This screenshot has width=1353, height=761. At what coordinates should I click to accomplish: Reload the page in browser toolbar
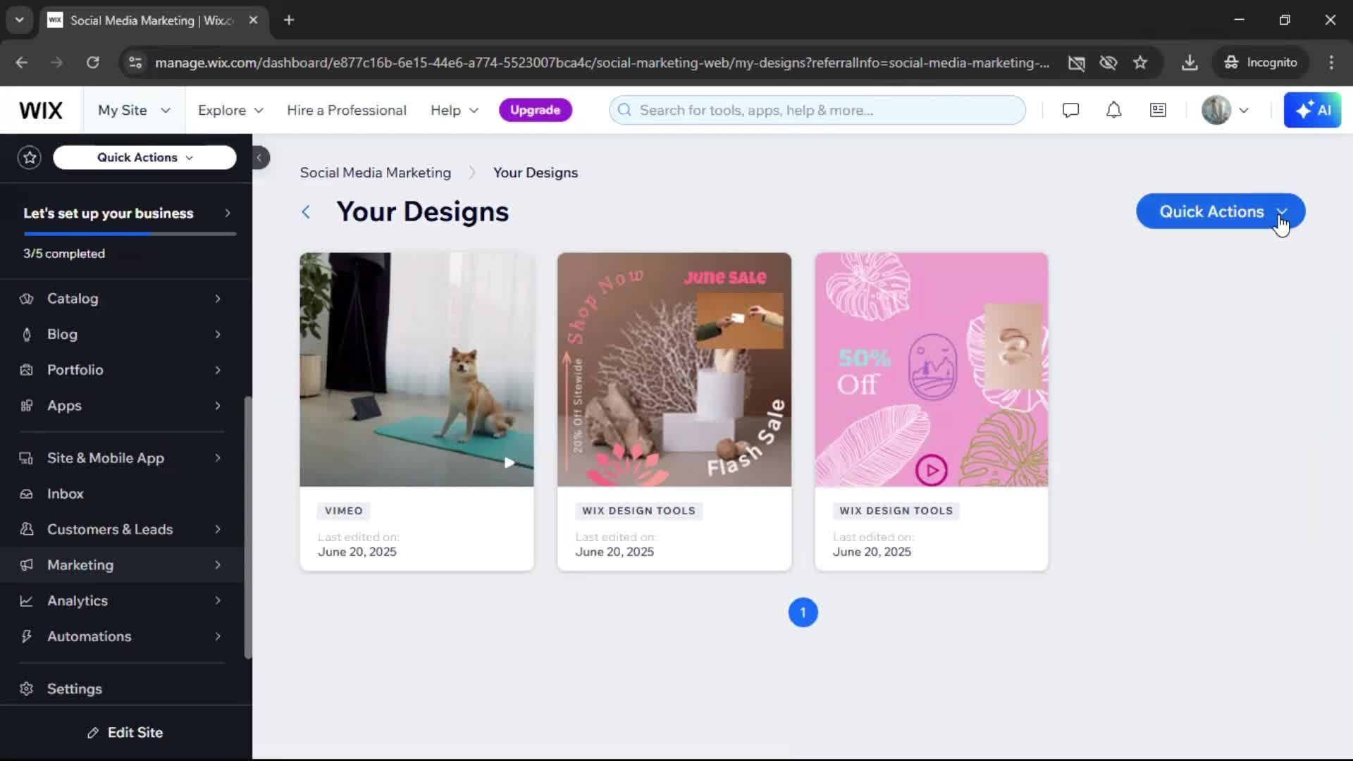[92, 63]
